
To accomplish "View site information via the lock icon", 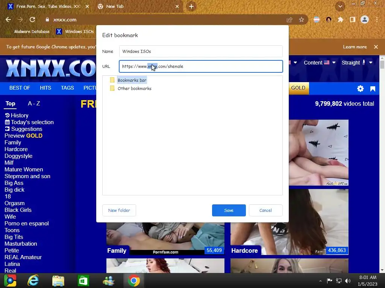I will (47, 19).
